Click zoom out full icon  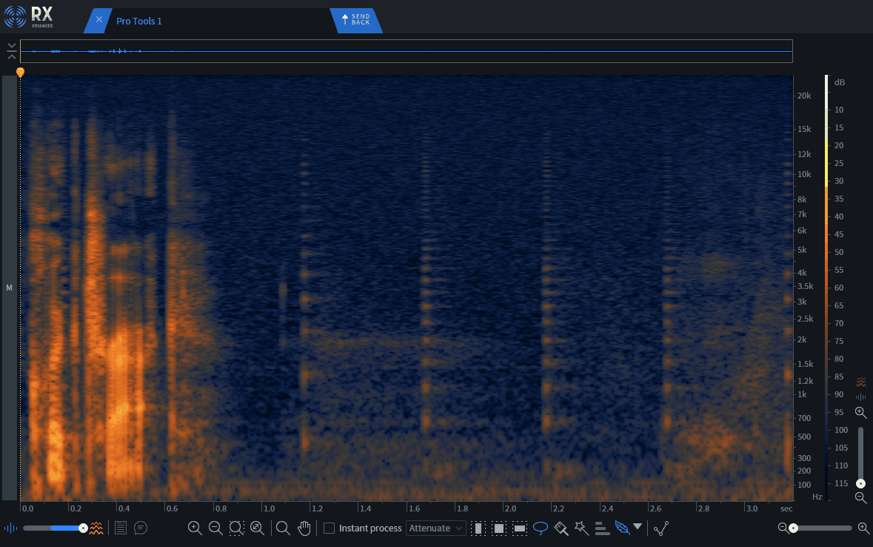click(257, 528)
